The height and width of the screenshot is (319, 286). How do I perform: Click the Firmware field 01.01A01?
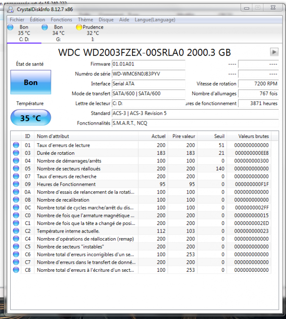click(149, 64)
